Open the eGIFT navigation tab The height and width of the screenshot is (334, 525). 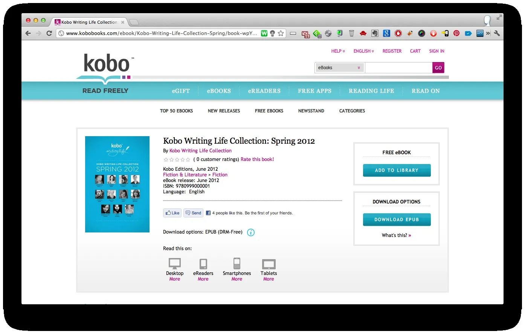click(181, 91)
